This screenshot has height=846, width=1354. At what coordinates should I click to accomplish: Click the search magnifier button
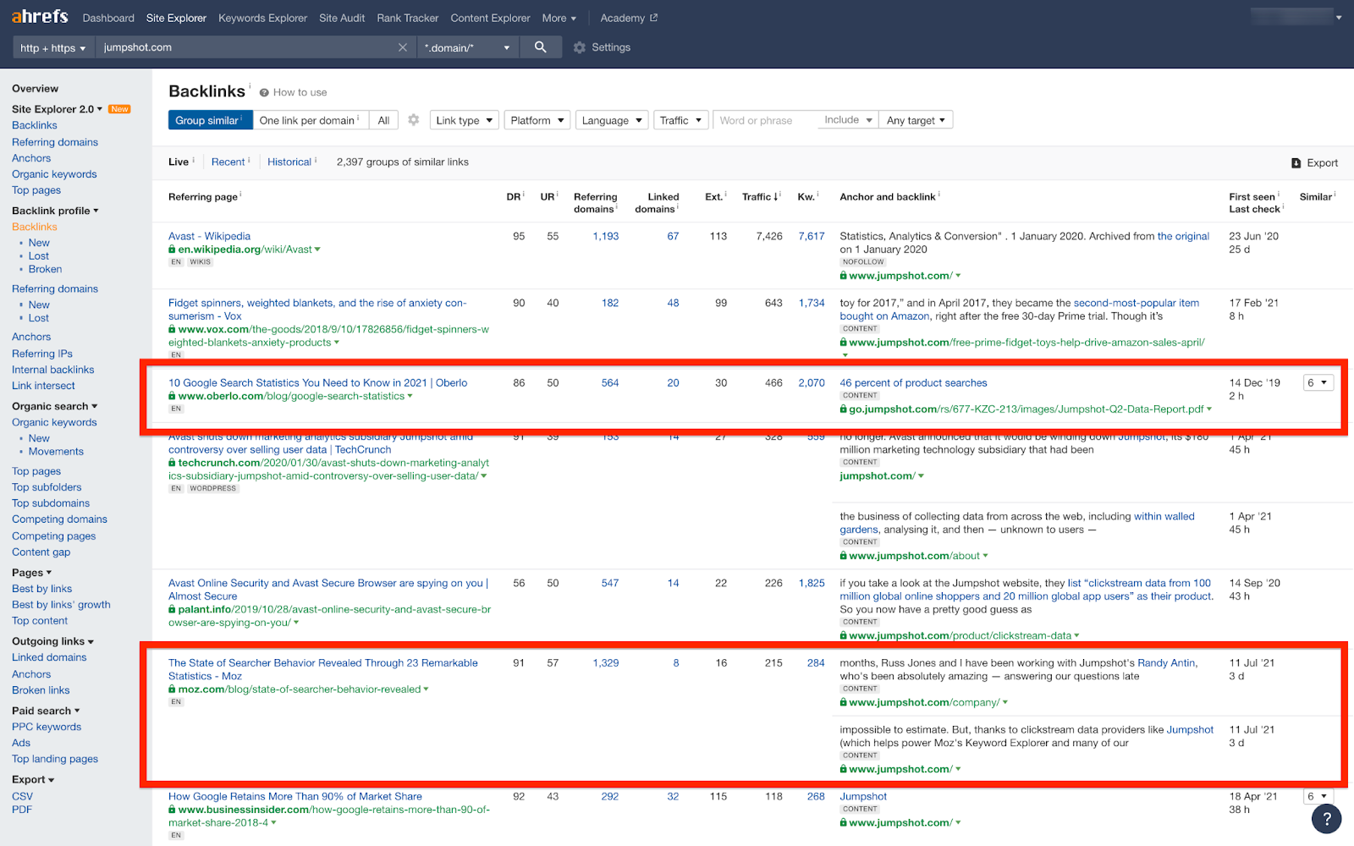540,47
